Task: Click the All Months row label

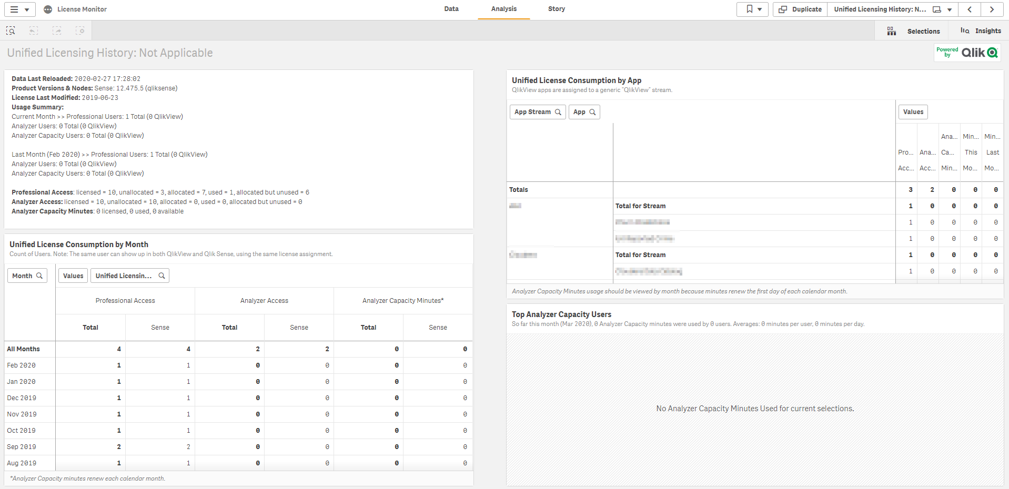Action: click(x=23, y=349)
